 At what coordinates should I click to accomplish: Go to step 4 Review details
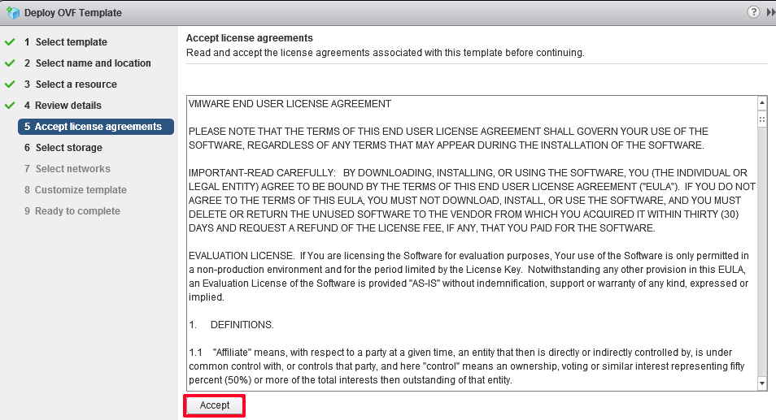63,106
